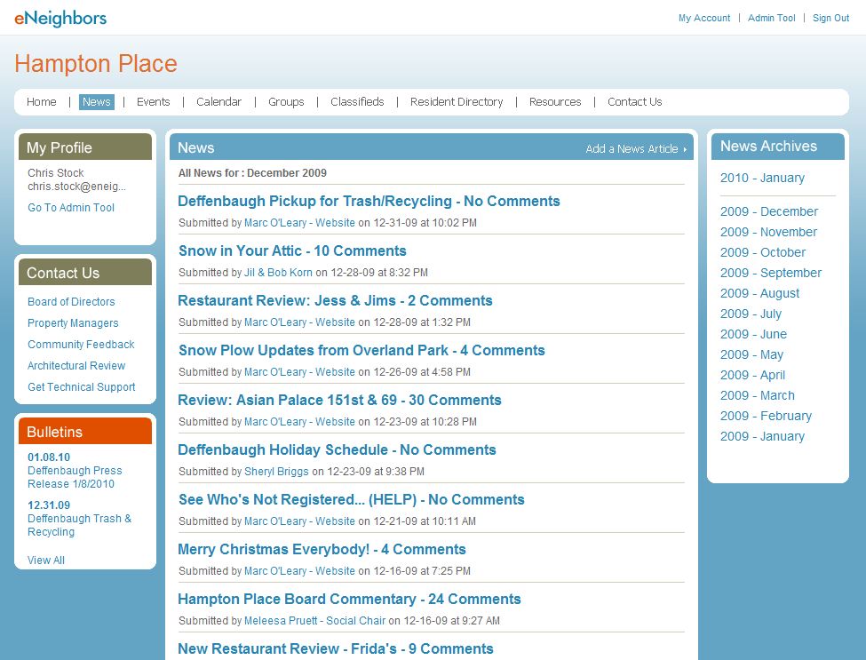Read Review: Asian Palace 151st & 69
This screenshot has width=866, height=660.
click(x=339, y=401)
